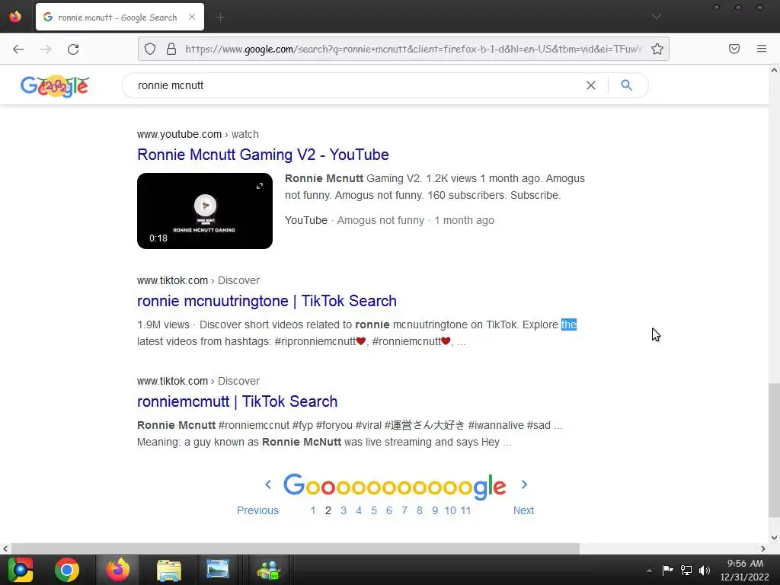The height and width of the screenshot is (585, 780).
Task: Click the scroll right arrow
Action: 763,548
